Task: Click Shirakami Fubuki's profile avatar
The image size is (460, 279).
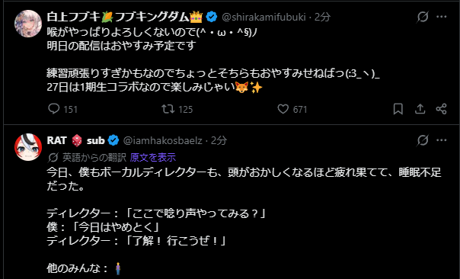Action: point(28,24)
